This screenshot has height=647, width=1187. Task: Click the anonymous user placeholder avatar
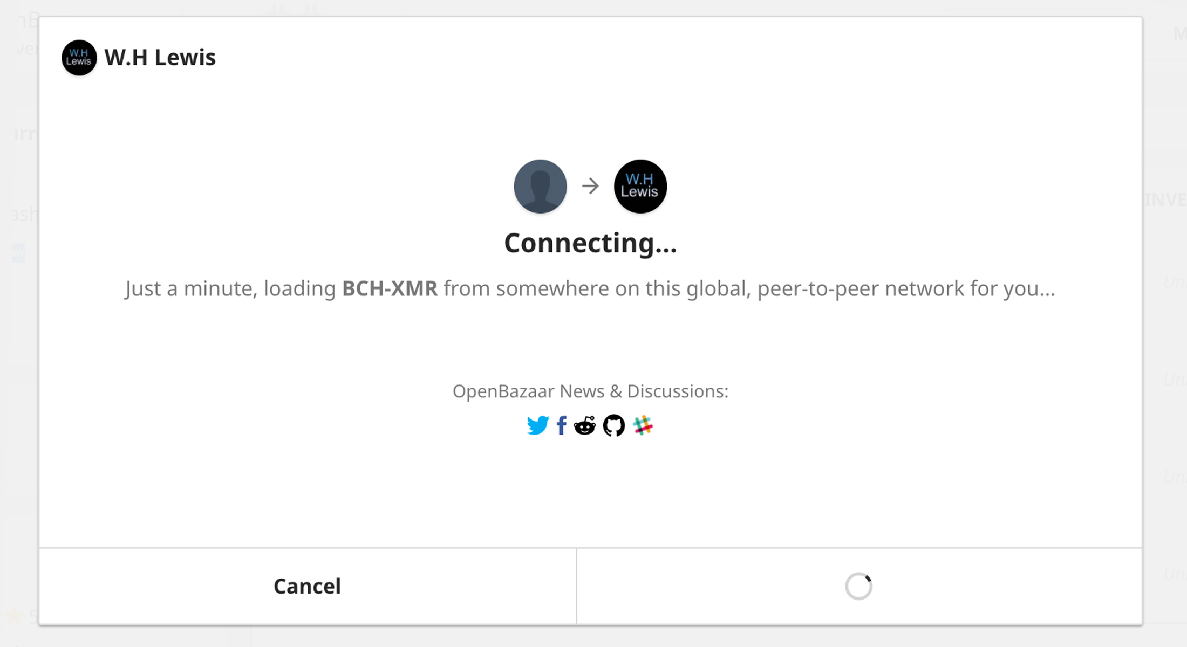pos(540,186)
